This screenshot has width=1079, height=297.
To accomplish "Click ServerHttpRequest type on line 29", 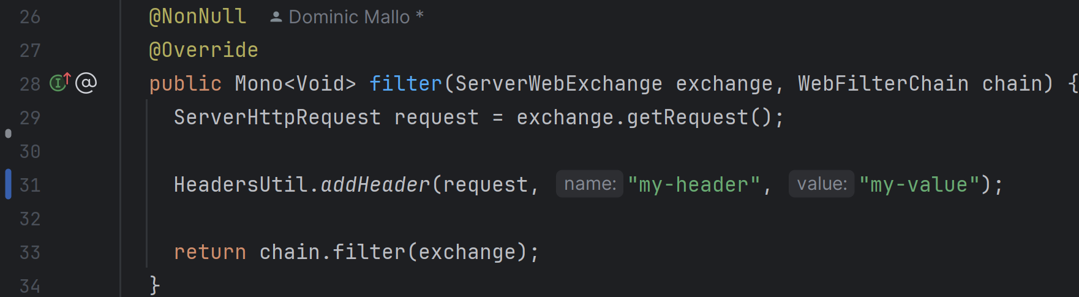I will (x=277, y=117).
